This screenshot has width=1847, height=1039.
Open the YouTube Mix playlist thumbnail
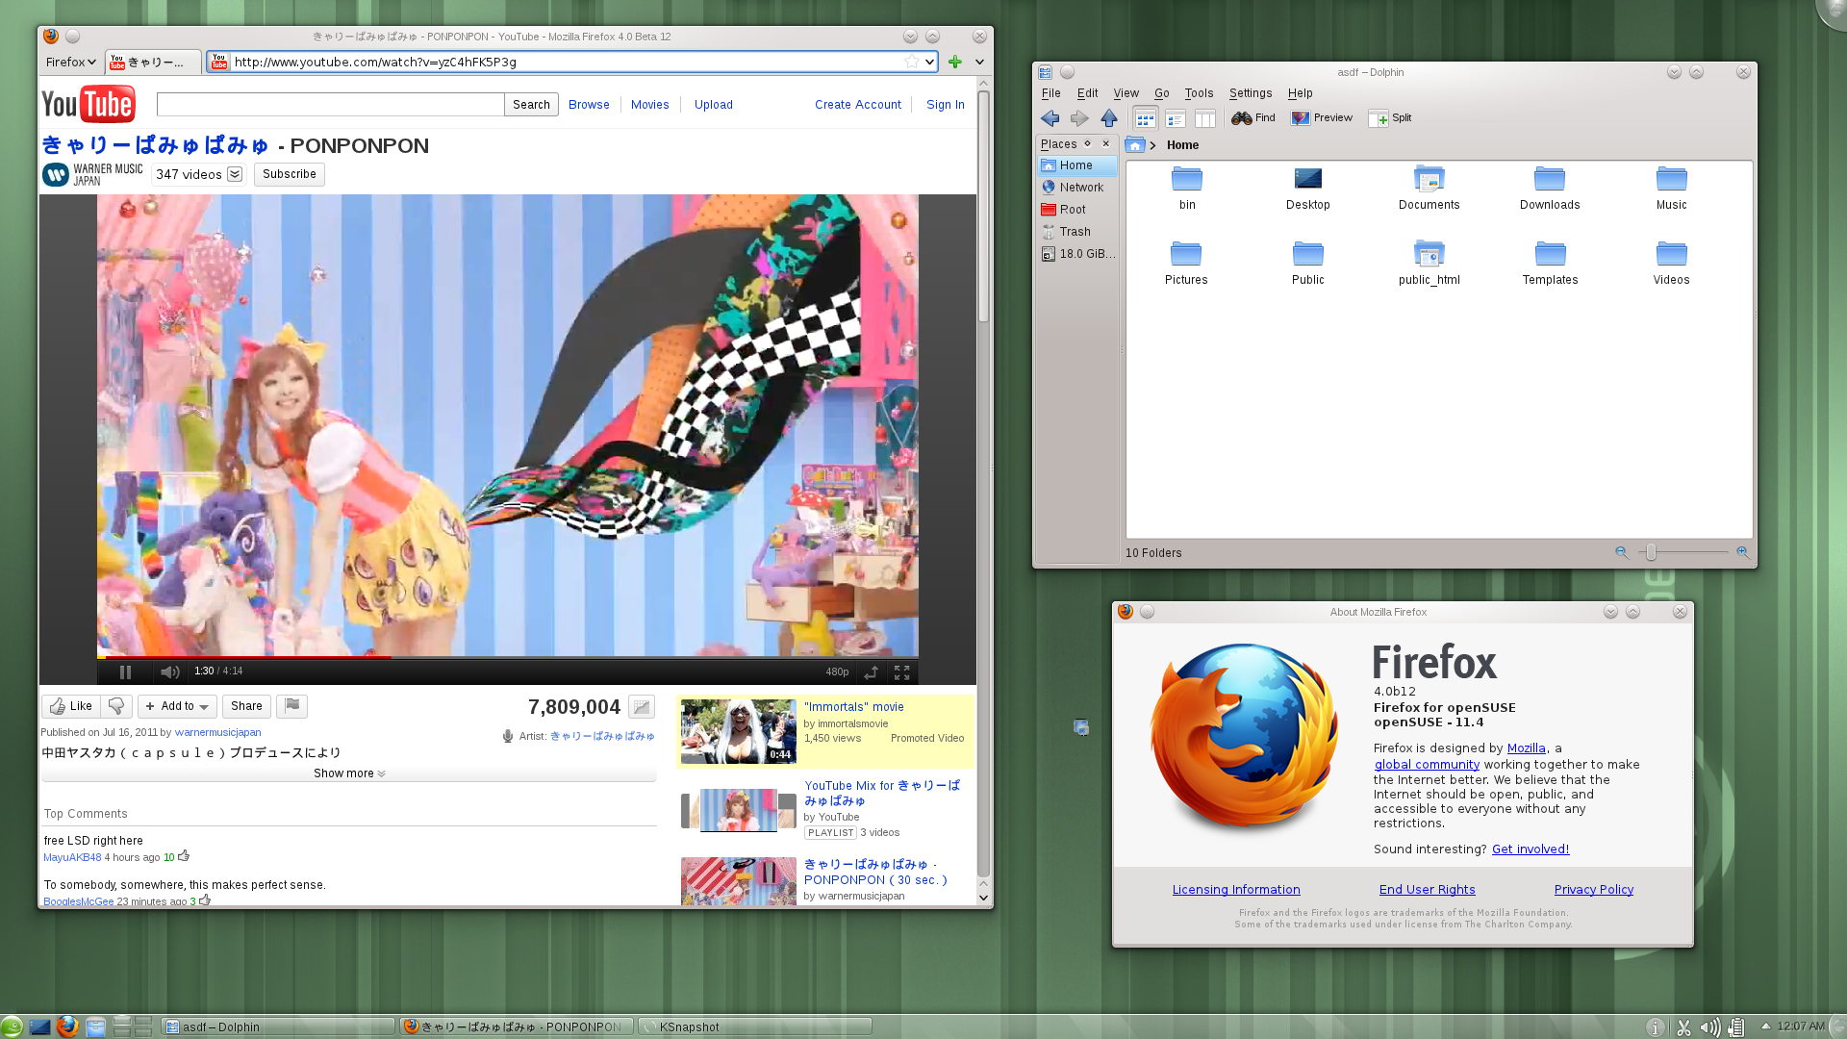(x=739, y=810)
